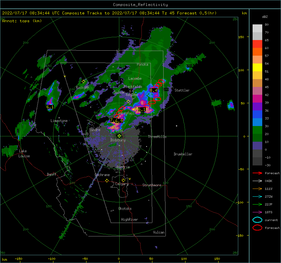Click the red forecast ellipse near Stettler
The height and width of the screenshot is (263, 281).
(x=161, y=81)
